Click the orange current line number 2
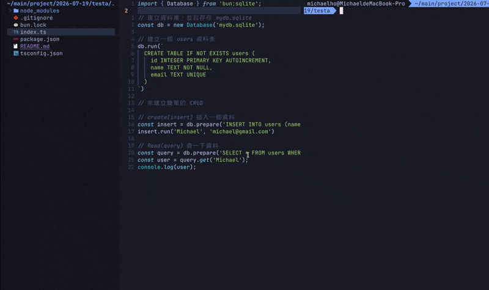This screenshot has height=290, width=489. click(x=126, y=11)
